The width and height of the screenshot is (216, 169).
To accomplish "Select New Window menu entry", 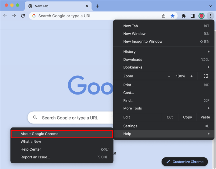I will tap(164, 34).
